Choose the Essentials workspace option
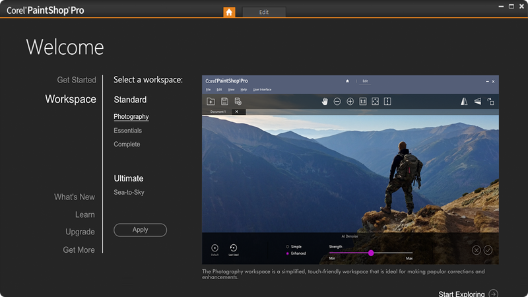The height and width of the screenshot is (297, 528). click(x=127, y=130)
